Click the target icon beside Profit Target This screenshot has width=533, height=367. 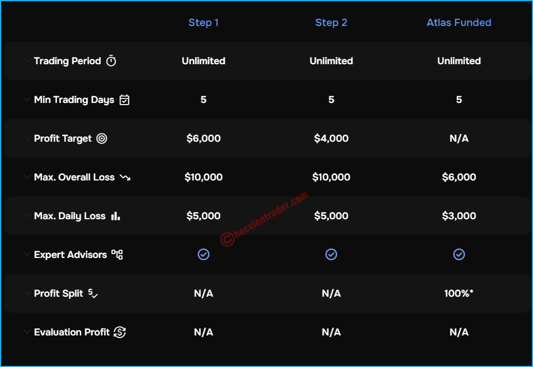(102, 138)
